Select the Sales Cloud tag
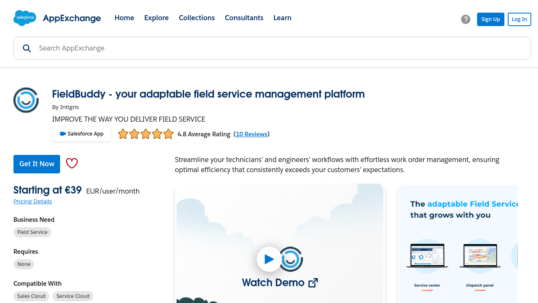 pyautogui.click(x=31, y=296)
